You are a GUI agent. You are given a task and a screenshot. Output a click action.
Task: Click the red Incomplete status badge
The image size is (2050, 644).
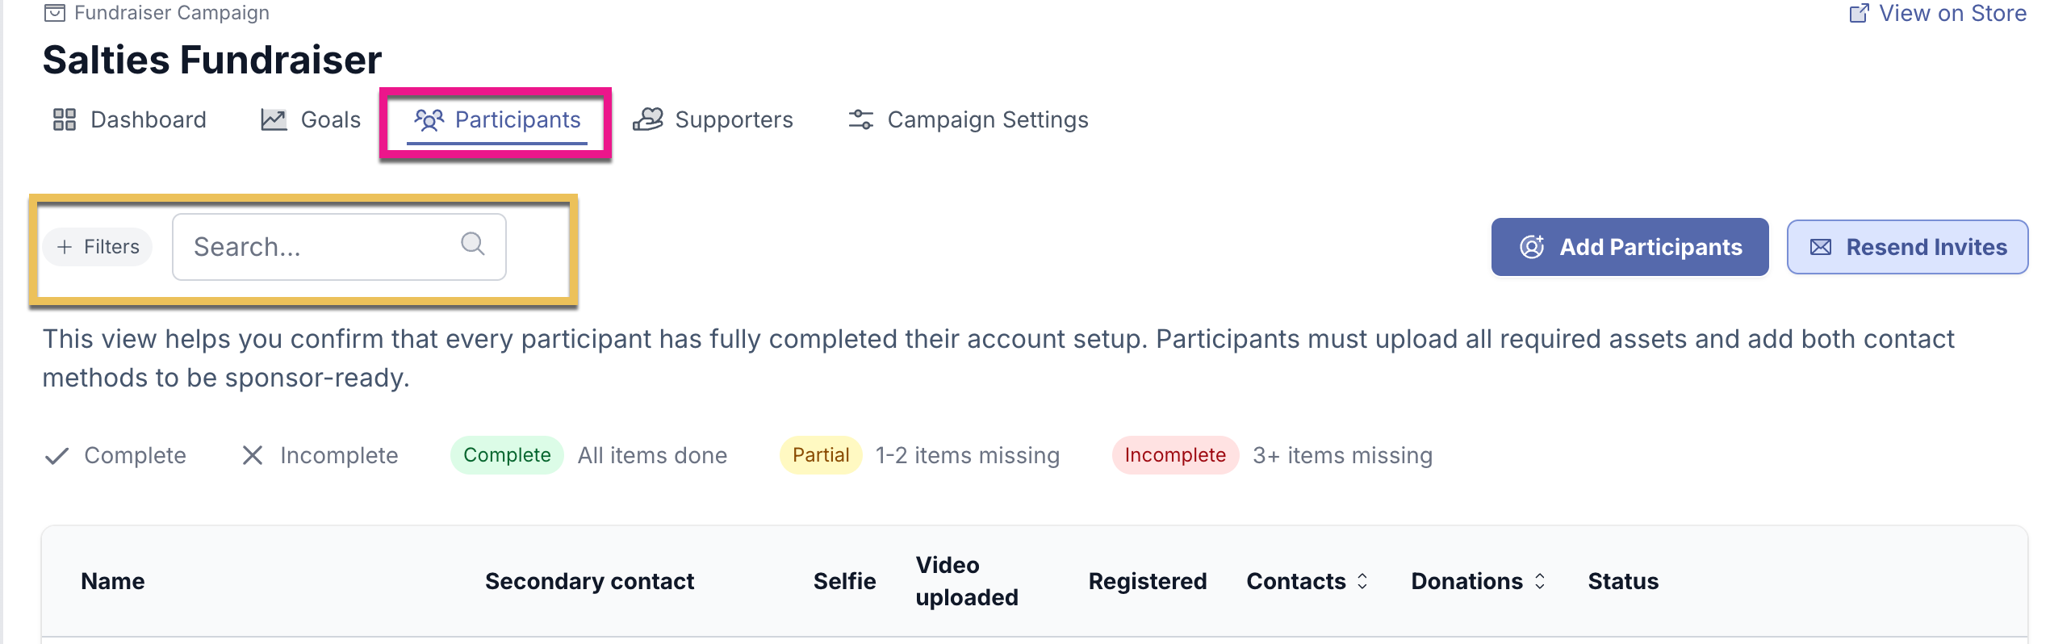pyautogui.click(x=1175, y=455)
